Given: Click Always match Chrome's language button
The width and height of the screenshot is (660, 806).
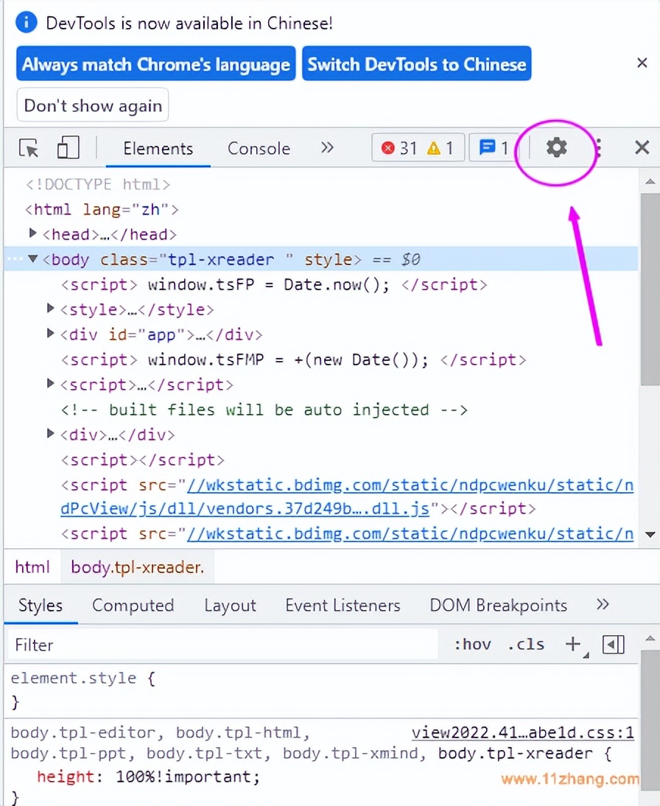Looking at the screenshot, I should (155, 64).
